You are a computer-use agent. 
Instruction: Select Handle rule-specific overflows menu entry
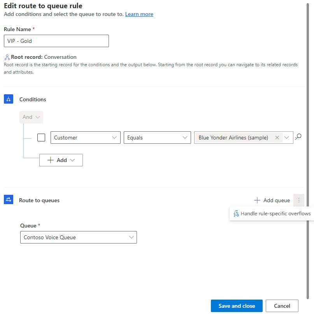click(275, 213)
